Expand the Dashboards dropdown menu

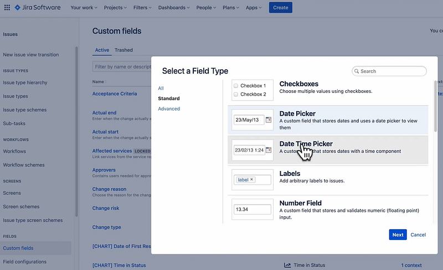(173, 8)
